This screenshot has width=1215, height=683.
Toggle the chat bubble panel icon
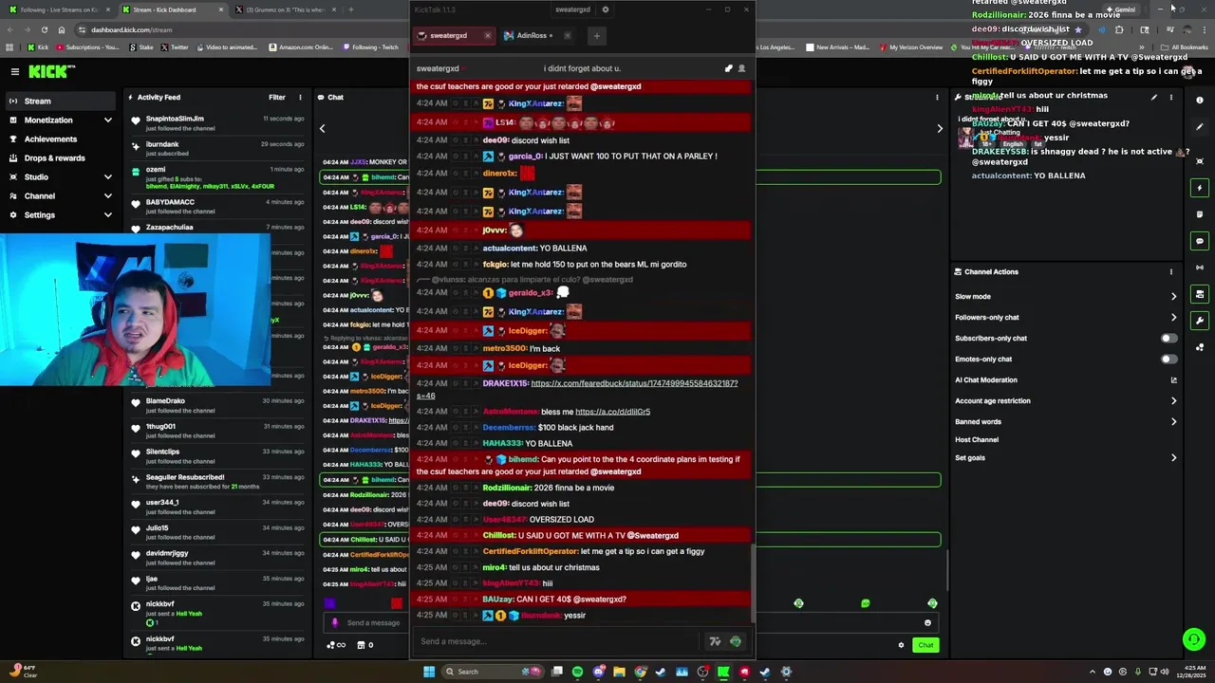click(x=1200, y=241)
